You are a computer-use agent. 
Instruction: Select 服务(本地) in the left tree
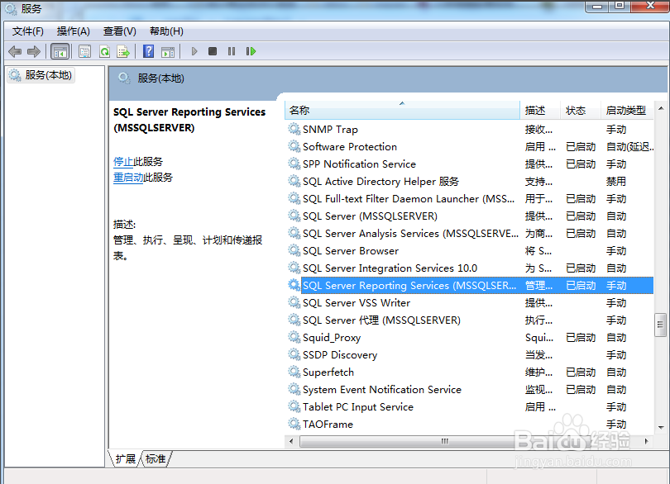pyautogui.click(x=41, y=75)
